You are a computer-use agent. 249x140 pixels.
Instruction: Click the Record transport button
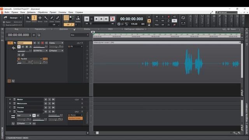[112, 19]
